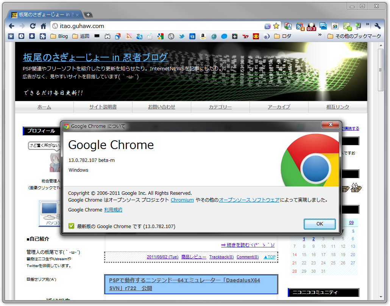This screenshot has height=306, width=390.
Task: Open the 利用規約 terms link
Action: 113,210
